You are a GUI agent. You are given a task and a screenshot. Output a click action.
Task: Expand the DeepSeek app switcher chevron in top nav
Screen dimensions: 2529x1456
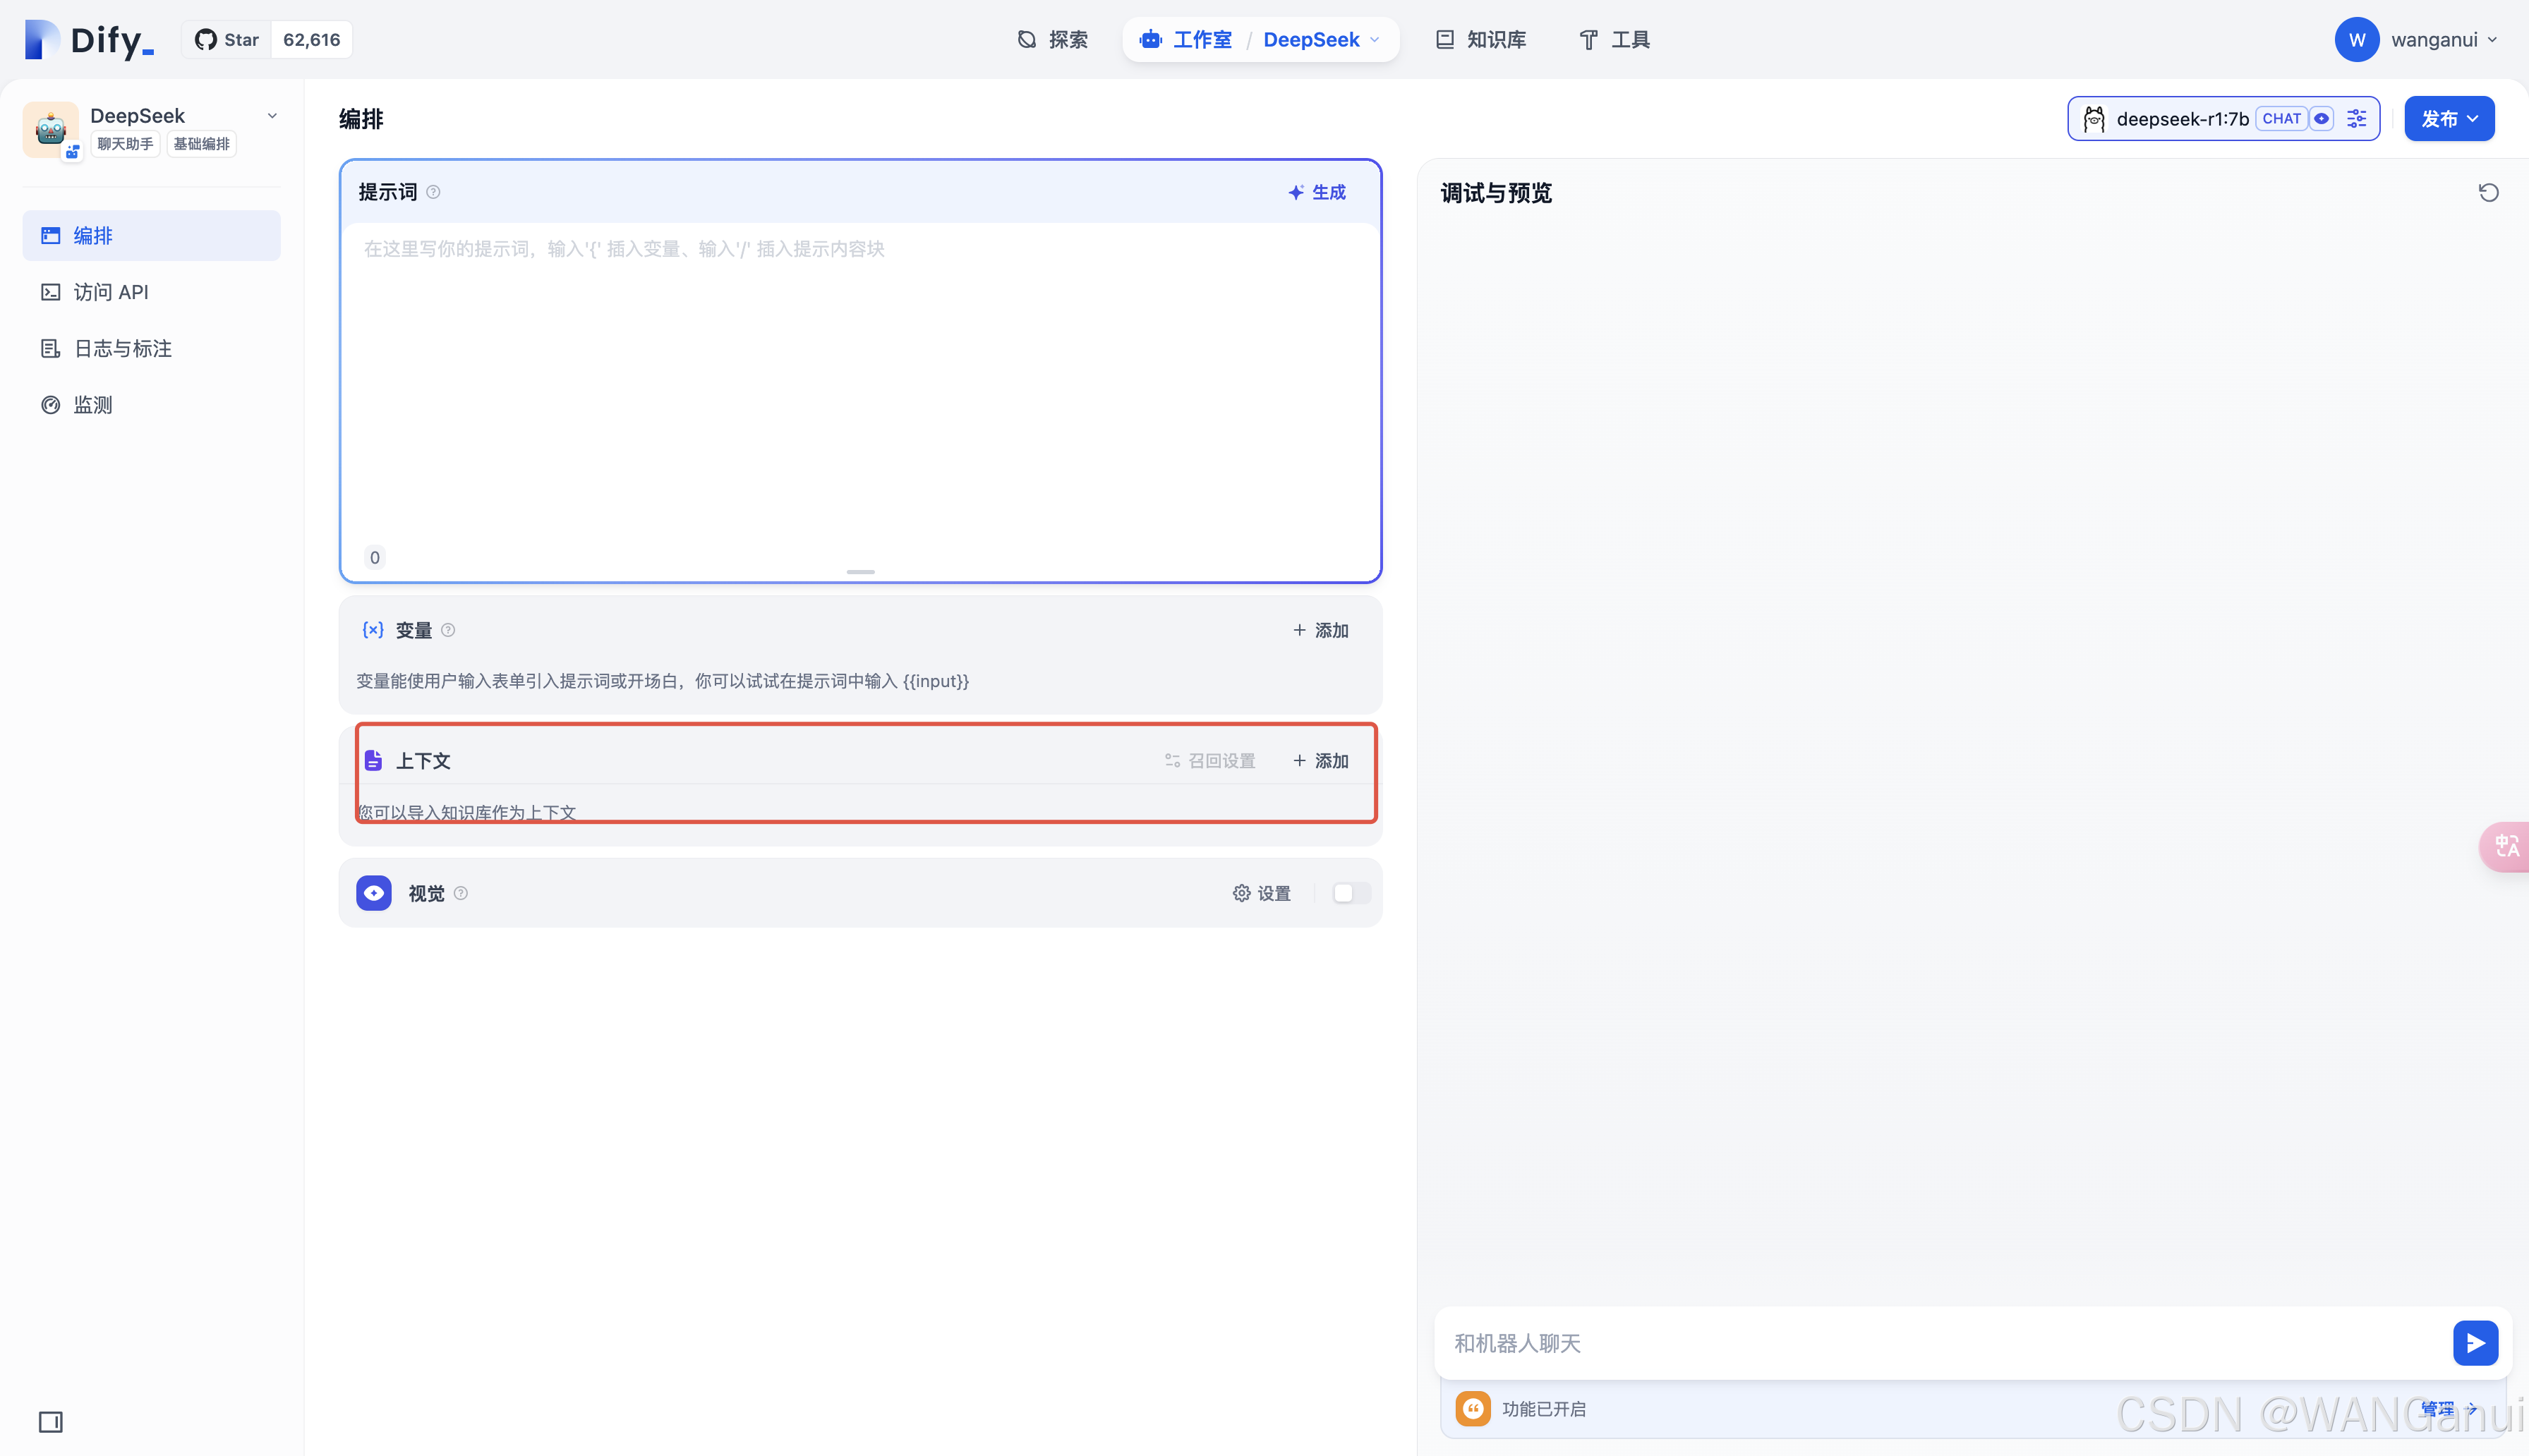pos(1375,40)
